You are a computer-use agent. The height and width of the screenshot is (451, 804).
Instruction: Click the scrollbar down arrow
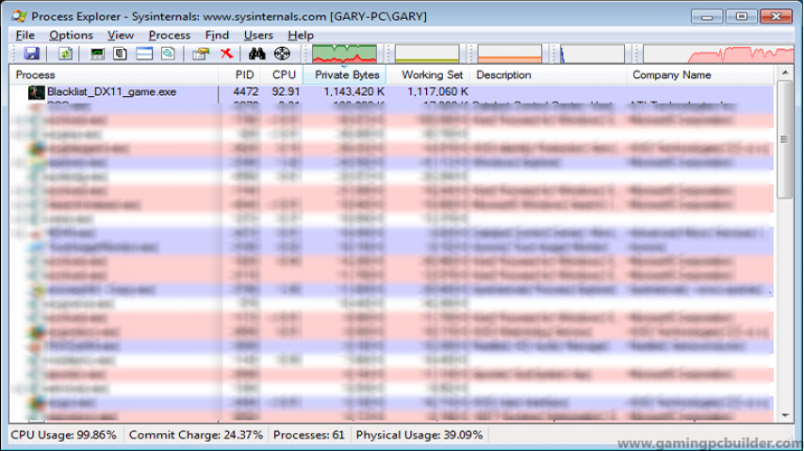pos(785,415)
